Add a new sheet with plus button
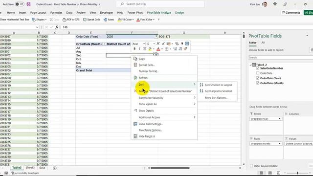Image resolution: width=313 pixels, height=176 pixels. coord(55,168)
